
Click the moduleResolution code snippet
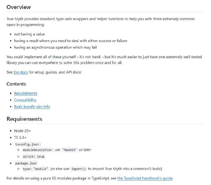coord(37,150)
